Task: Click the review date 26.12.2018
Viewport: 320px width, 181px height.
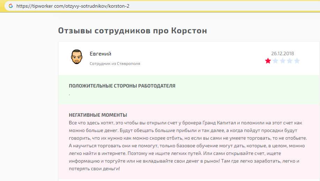Action: coord(282,54)
